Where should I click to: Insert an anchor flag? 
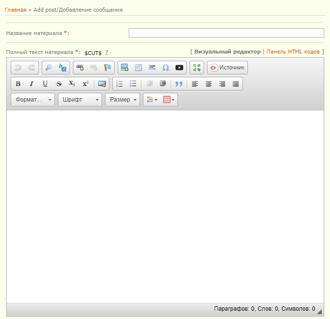coord(107,68)
